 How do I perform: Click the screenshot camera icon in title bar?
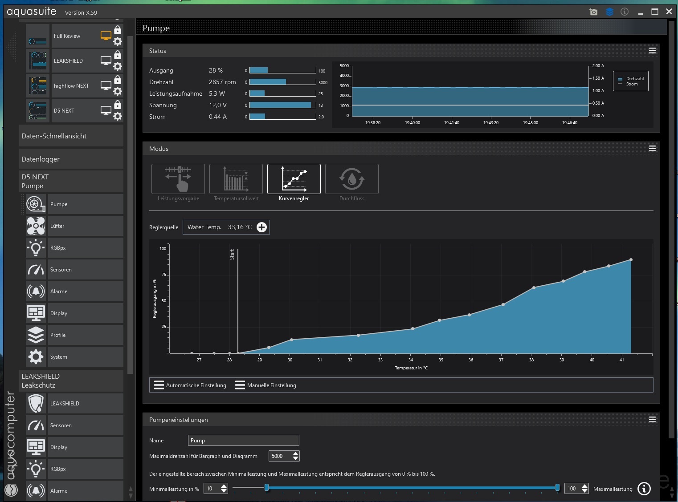tap(593, 12)
